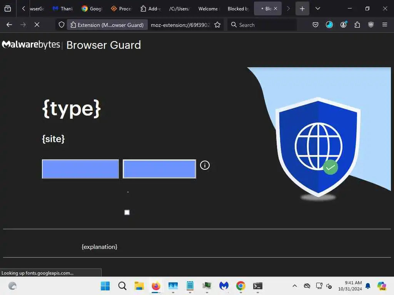Open the blue circular extension icon in toolbar
Screen dimensions: 394x295
pyautogui.click(x=329, y=25)
